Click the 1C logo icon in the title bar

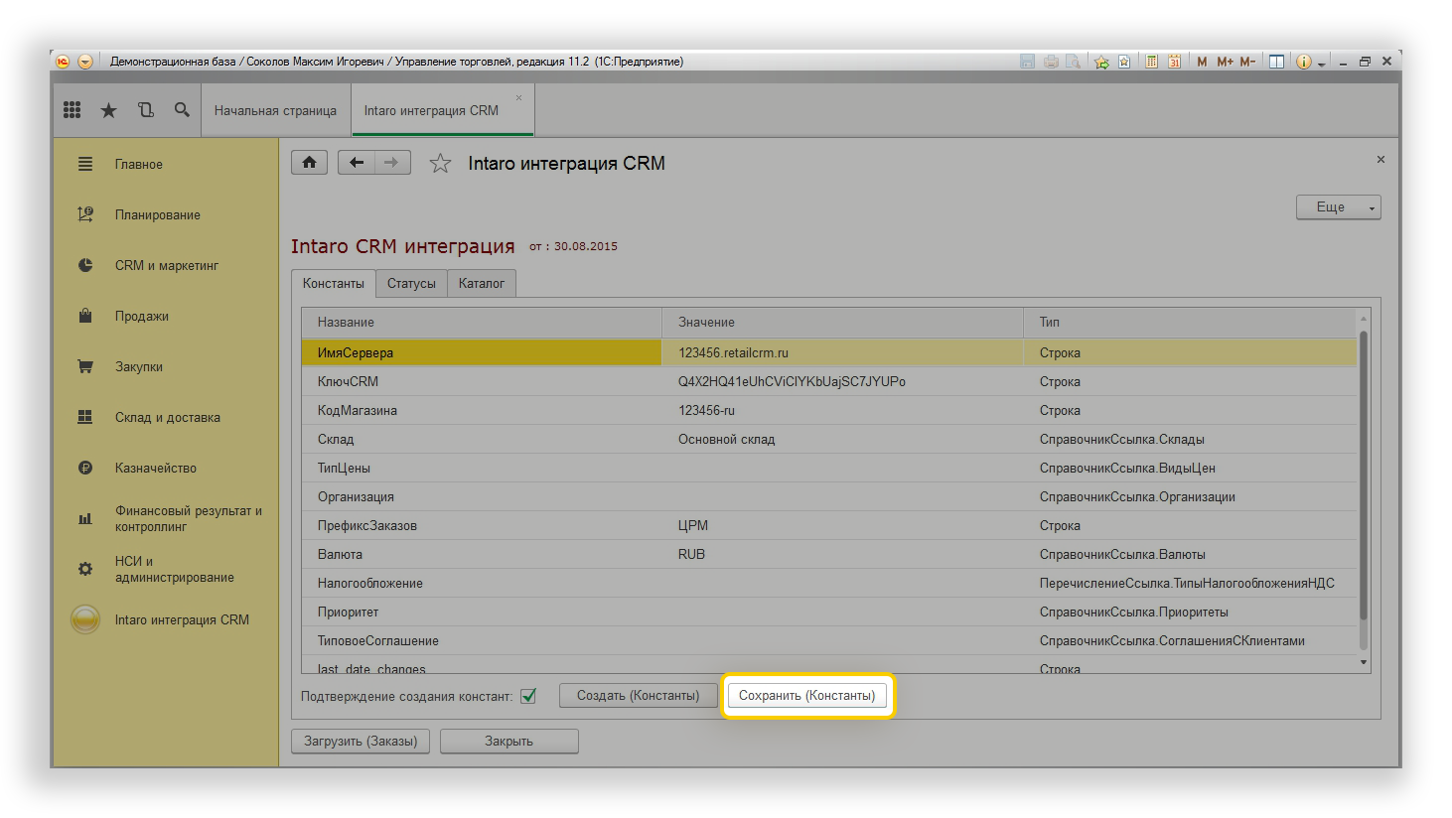[63, 62]
